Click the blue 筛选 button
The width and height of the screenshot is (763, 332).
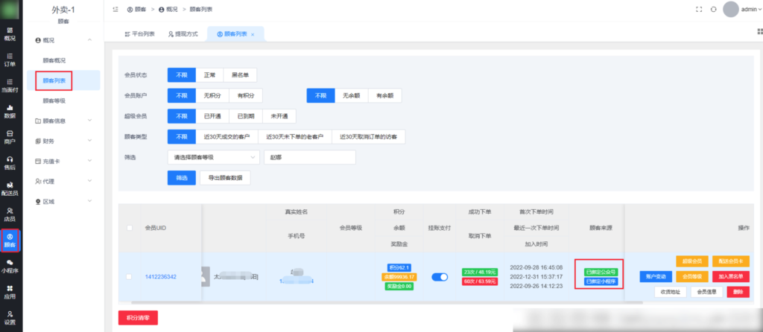click(x=182, y=178)
